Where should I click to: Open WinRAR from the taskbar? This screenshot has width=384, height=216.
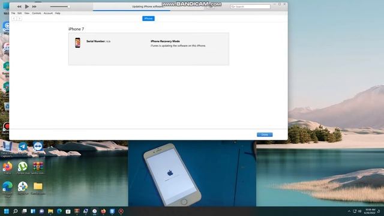click(77, 211)
